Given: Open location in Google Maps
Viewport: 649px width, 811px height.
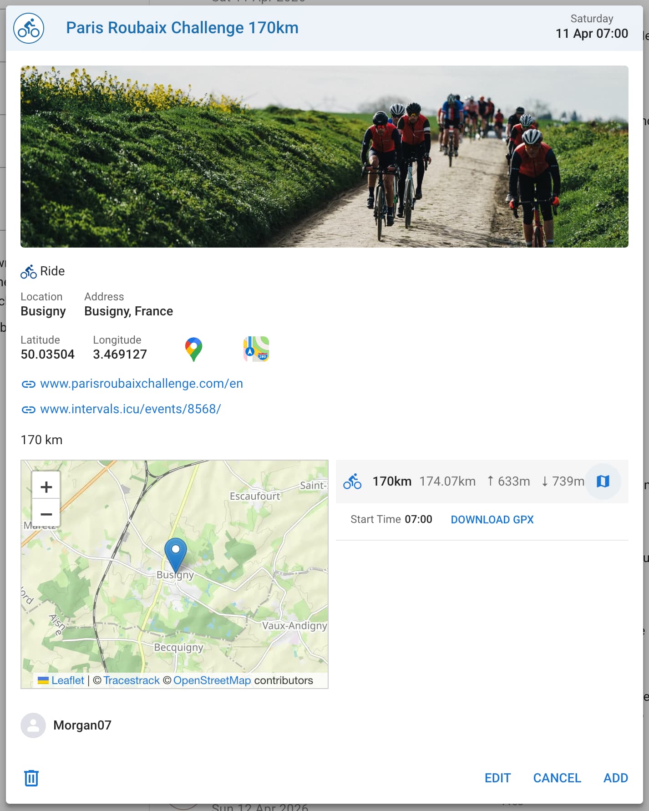Looking at the screenshot, I should (193, 349).
